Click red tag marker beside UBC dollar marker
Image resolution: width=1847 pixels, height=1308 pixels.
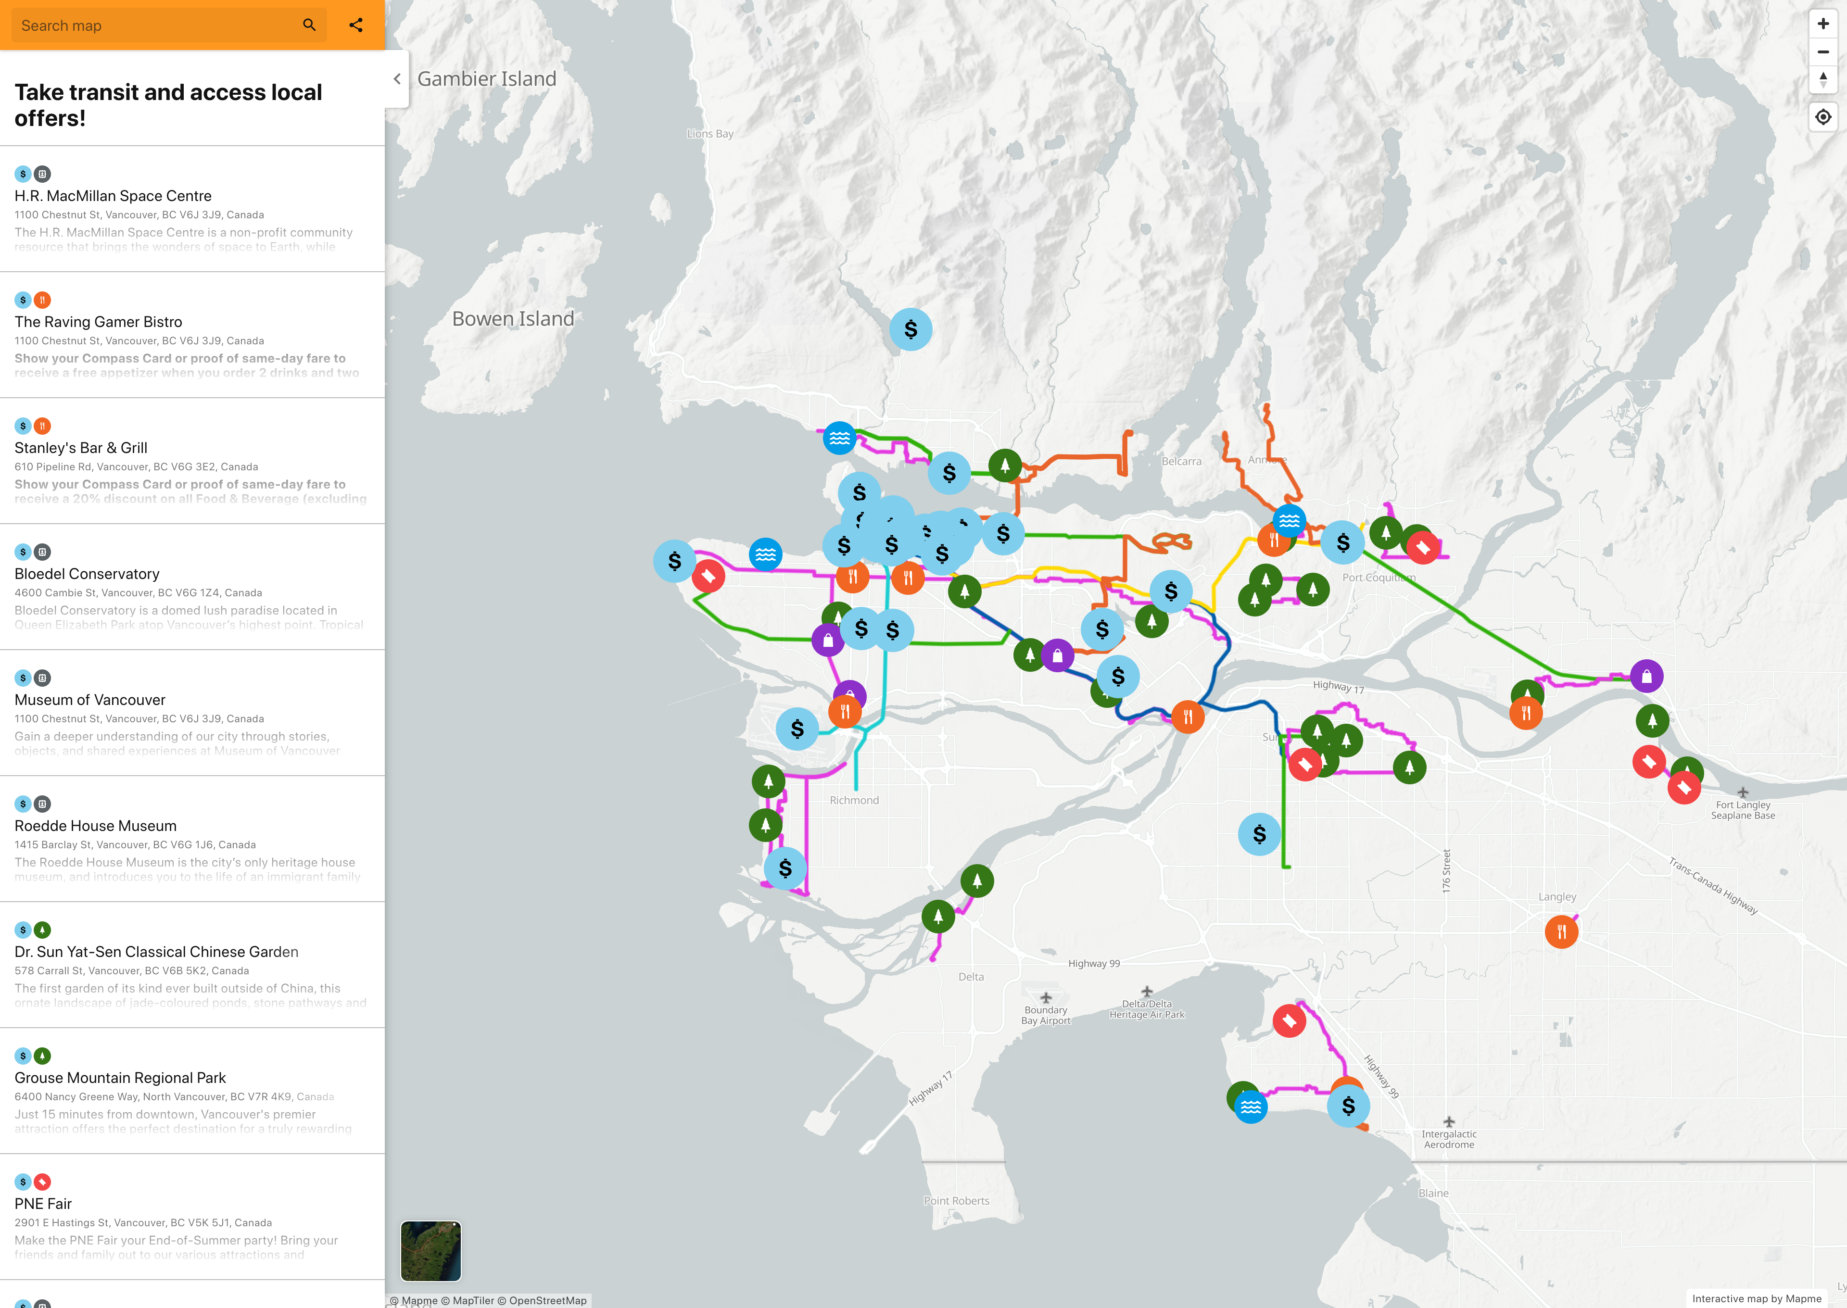click(708, 576)
